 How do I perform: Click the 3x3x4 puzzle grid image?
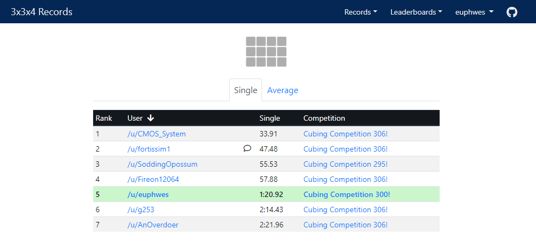(x=266, y=51)
